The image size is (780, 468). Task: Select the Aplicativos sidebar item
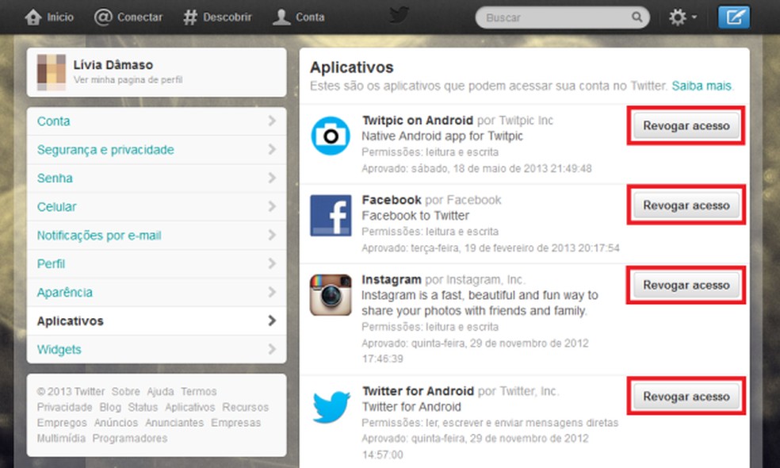157,320
